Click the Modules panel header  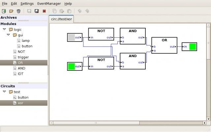24,24
